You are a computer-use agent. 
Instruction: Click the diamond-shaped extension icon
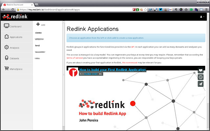click(186, 9)
